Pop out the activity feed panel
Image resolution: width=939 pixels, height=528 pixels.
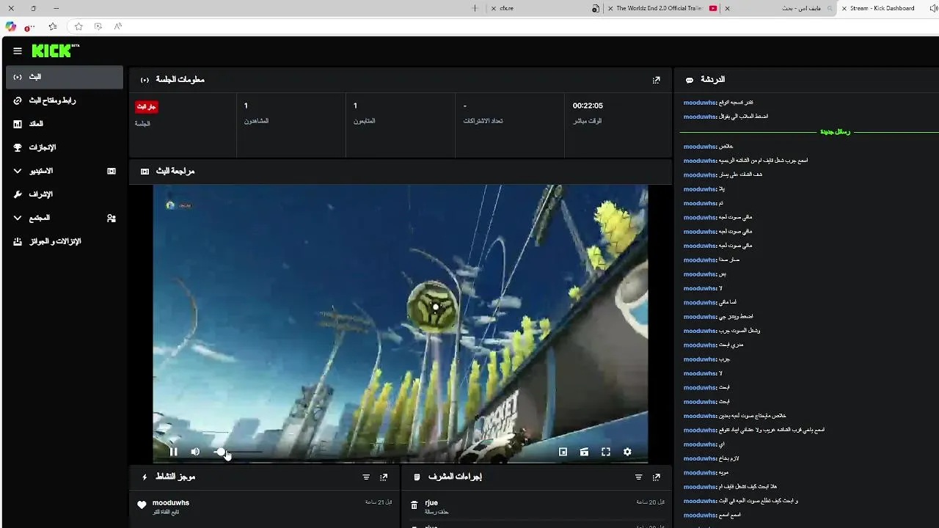pos(384,477)
